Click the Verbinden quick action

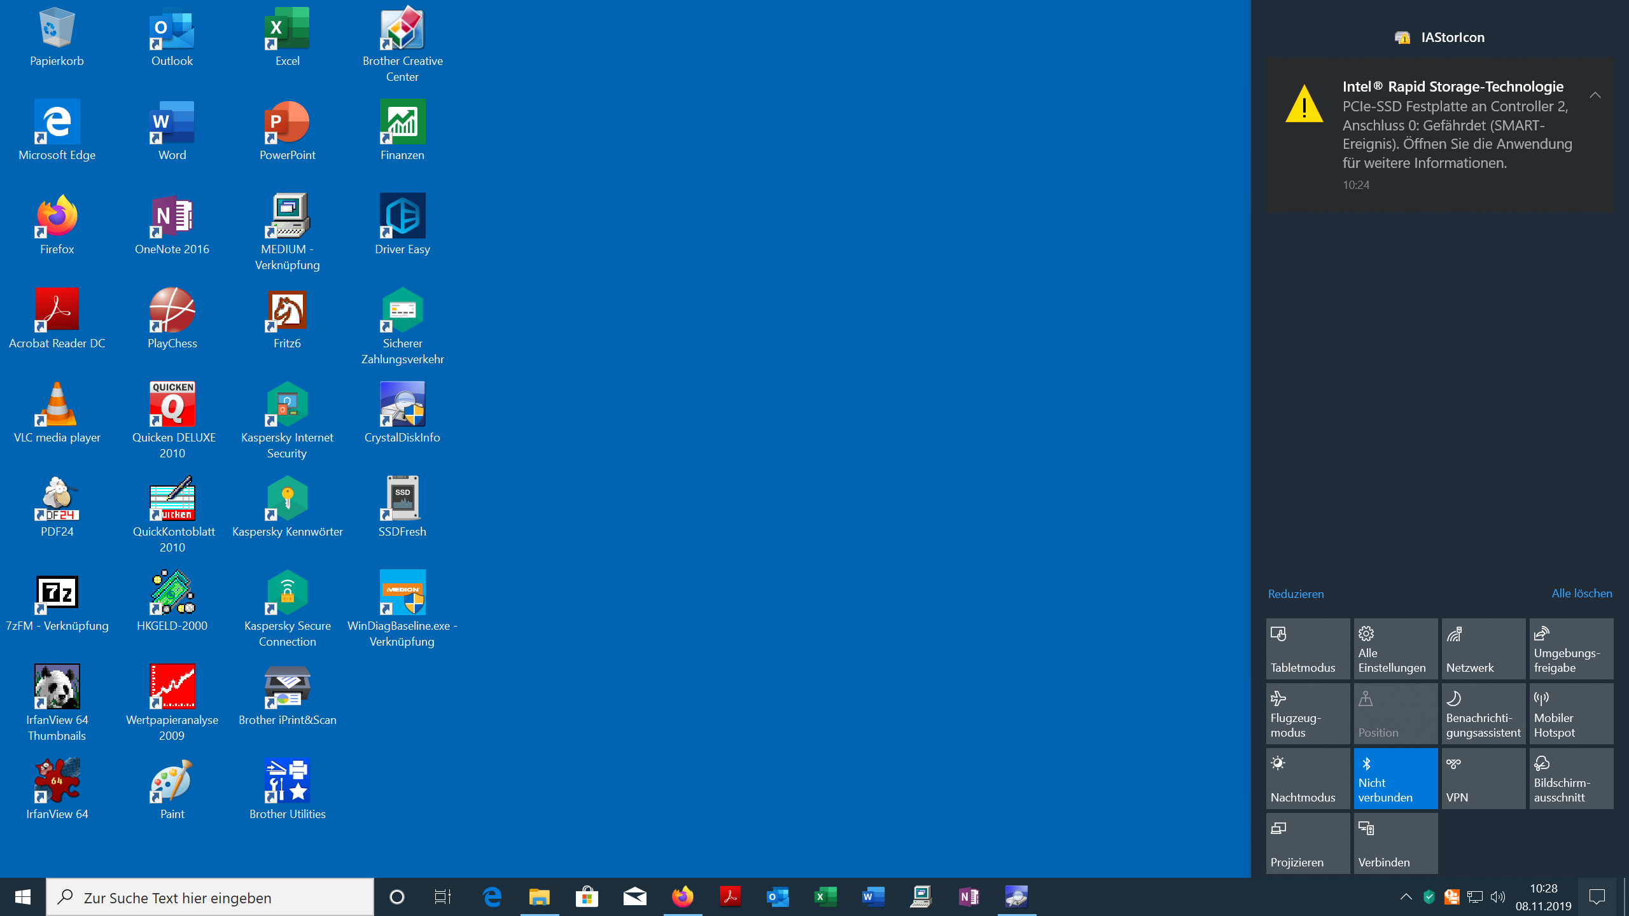[x=1395, y=843]
